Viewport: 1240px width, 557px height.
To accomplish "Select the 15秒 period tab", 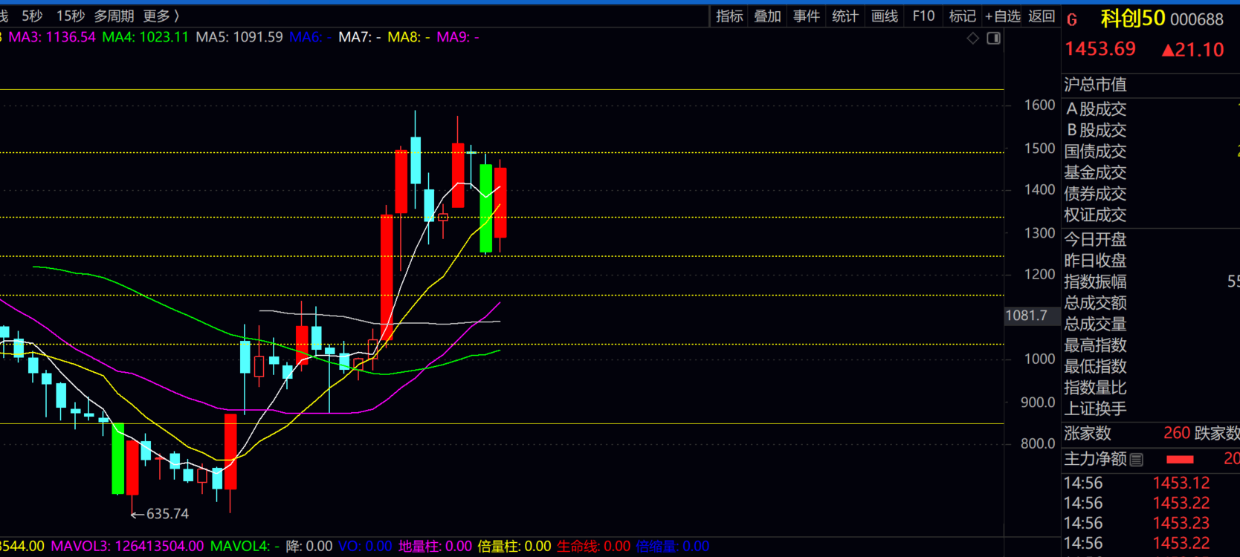I will tap(71, 16).
